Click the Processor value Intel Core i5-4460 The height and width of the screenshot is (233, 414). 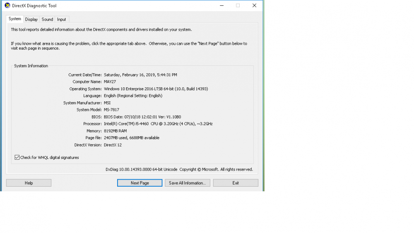(x=158, y=124)
